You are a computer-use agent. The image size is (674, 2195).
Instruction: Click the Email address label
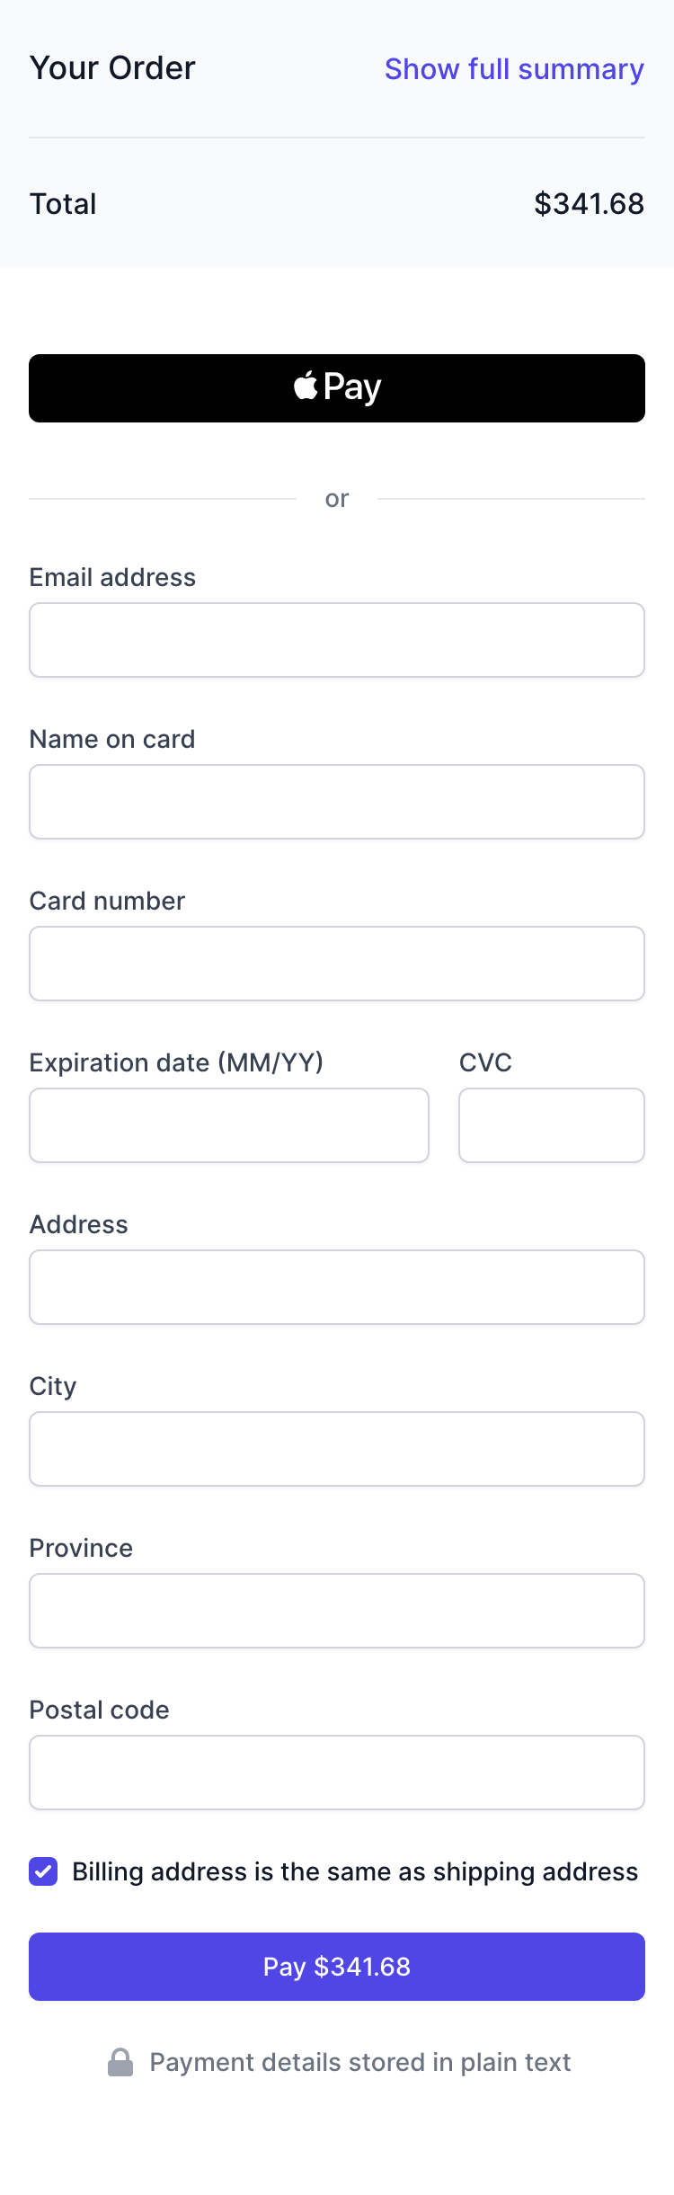coord(112,577)
